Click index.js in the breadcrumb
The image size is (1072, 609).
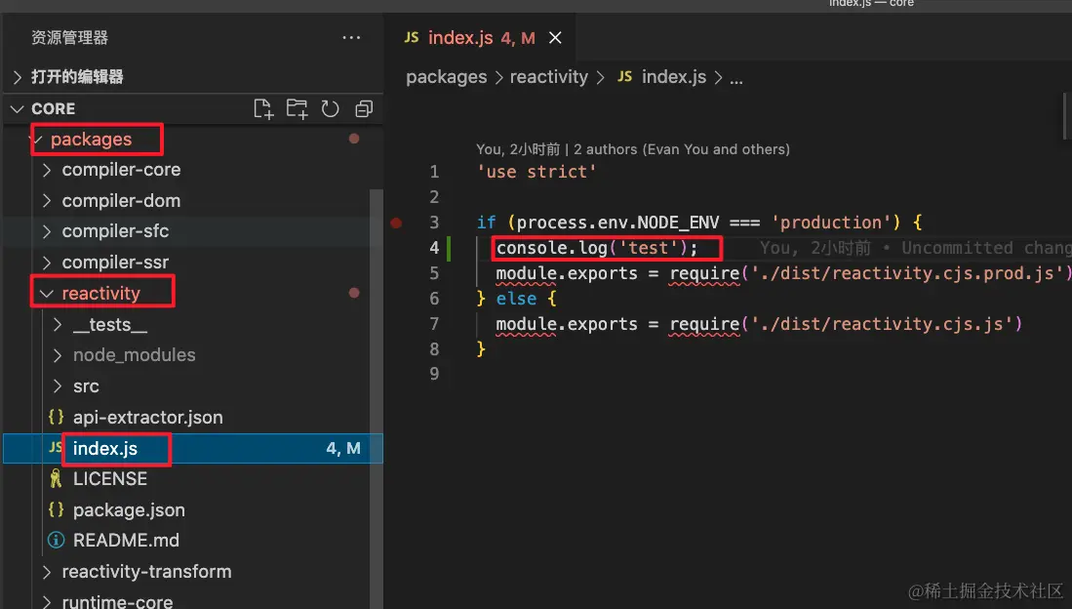pyautogui.click(x=673, y=77)
